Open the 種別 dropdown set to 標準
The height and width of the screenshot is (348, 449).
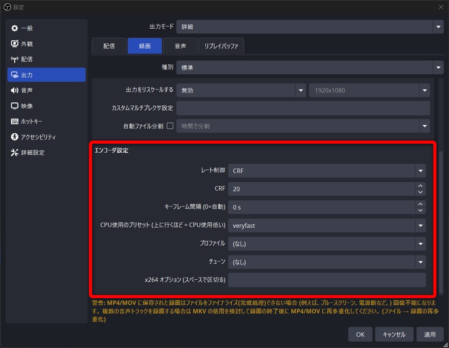310,68
